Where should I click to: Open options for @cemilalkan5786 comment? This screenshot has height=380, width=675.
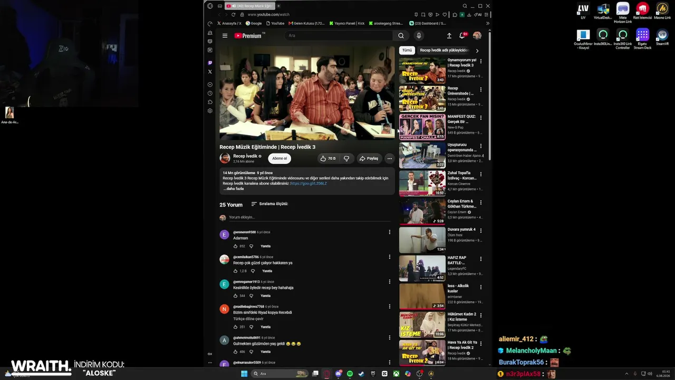[x=390, y=257]
